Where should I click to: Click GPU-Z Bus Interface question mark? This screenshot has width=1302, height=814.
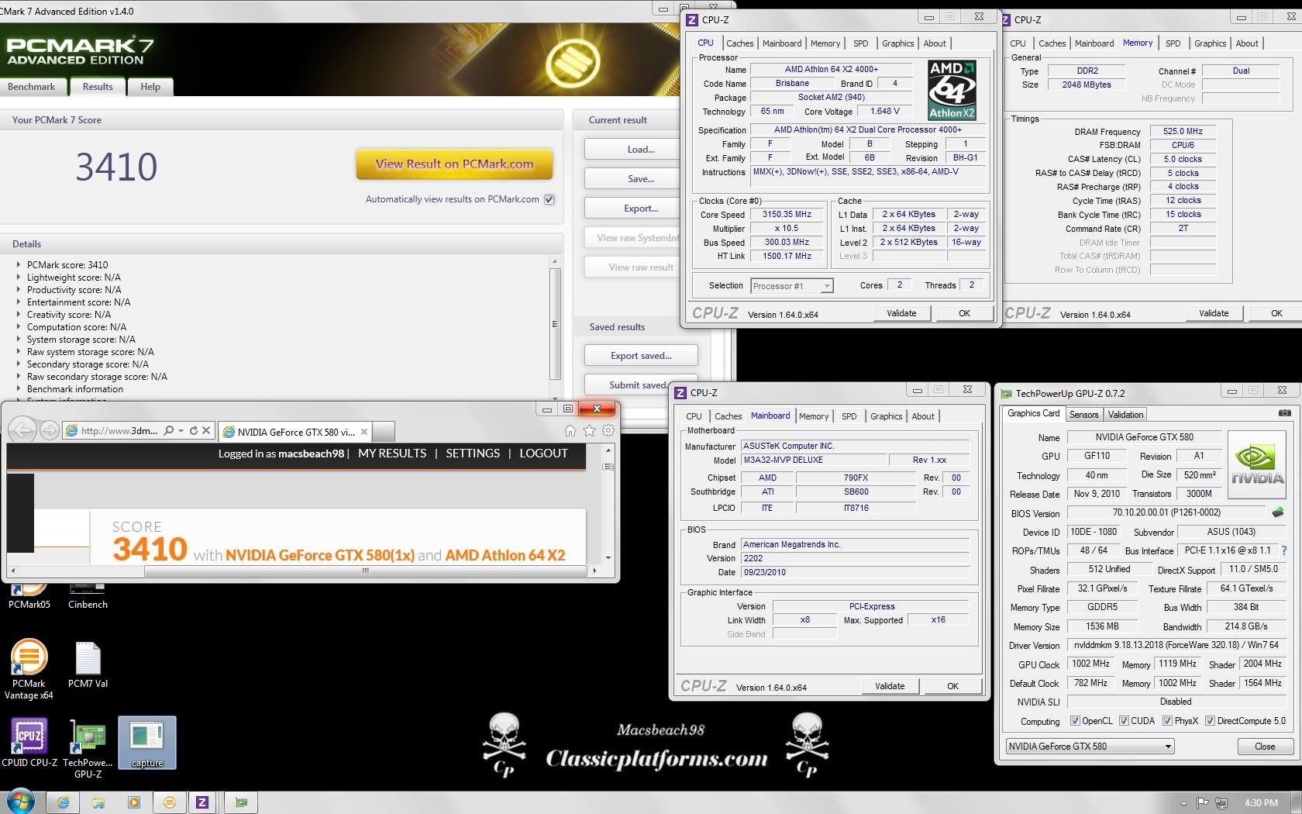click(1284, 550)
